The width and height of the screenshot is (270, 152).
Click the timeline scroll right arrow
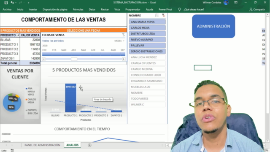point(124,59)
